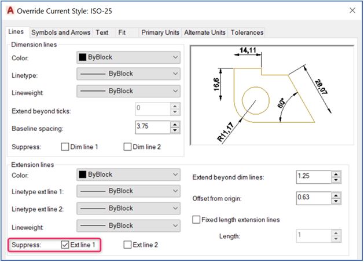
Task: Enable Suppress Dim line 1 checkbox
Action: coord(65,147)
